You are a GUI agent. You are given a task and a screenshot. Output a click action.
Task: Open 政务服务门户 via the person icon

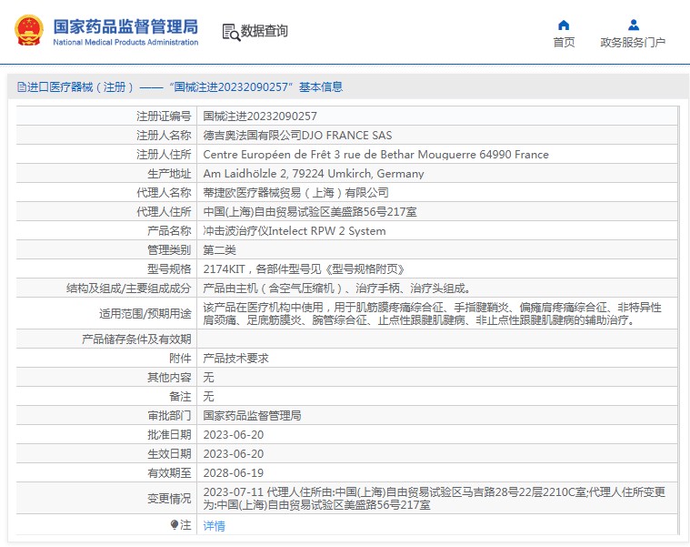click(634, 25)
